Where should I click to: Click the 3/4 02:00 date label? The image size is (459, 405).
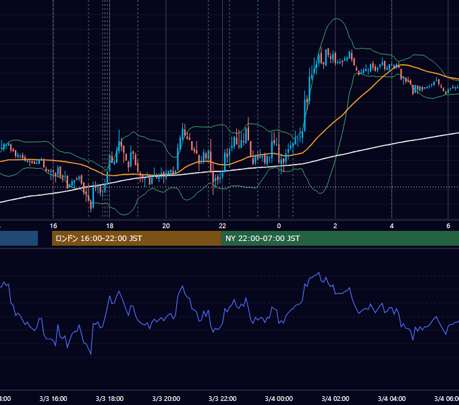click(335, 398)
